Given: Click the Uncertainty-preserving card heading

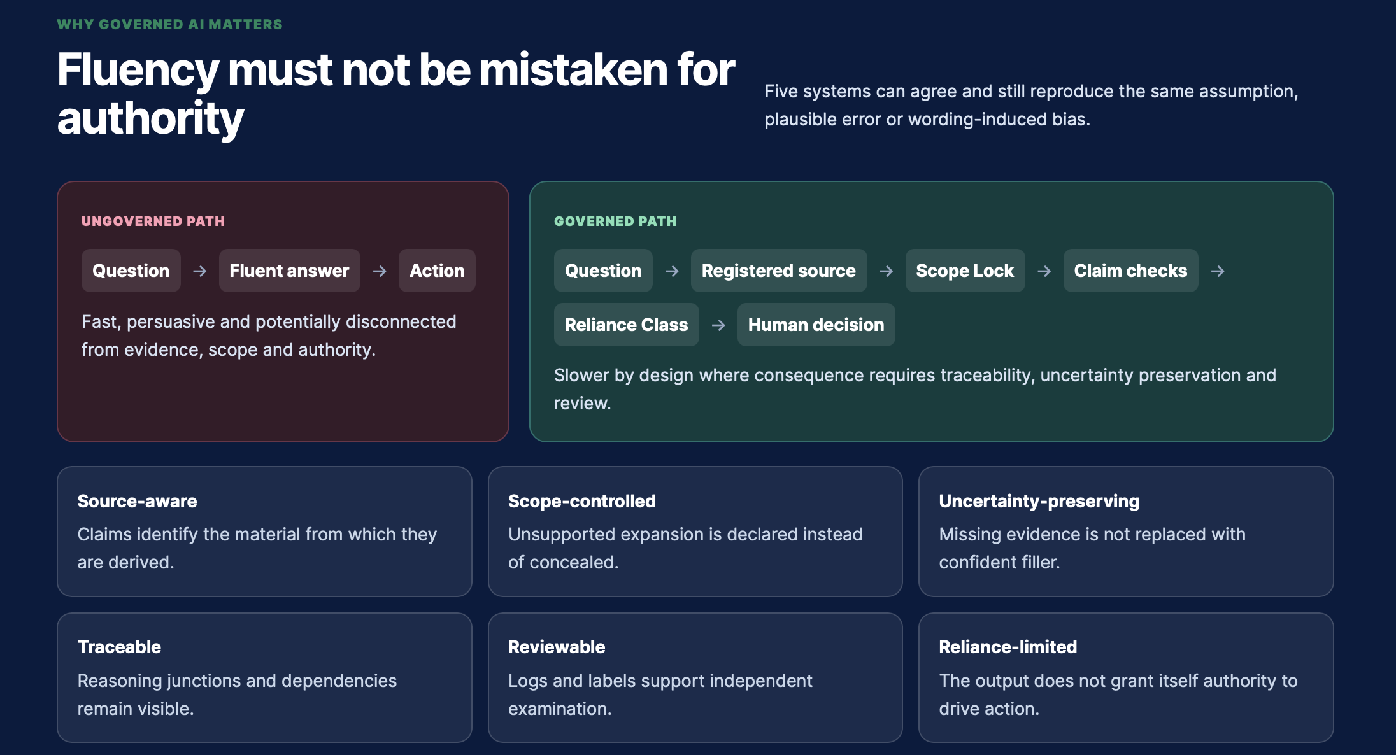Looking at the screenshot, I should (x=1039, y=502).
